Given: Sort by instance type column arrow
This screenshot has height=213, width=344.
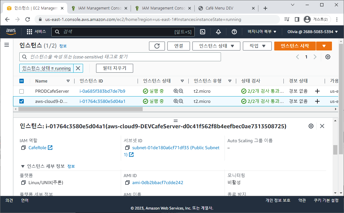Looking at the screenshot, I should 230,81.
